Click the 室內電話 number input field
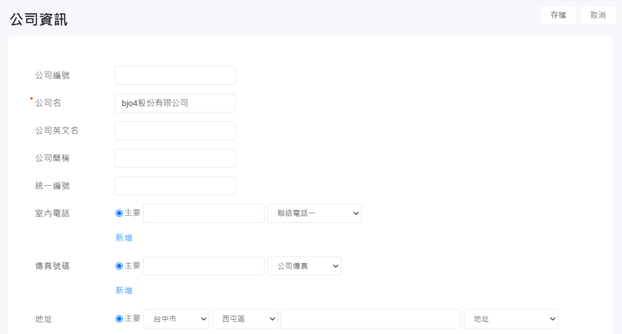 coord(204,213)
